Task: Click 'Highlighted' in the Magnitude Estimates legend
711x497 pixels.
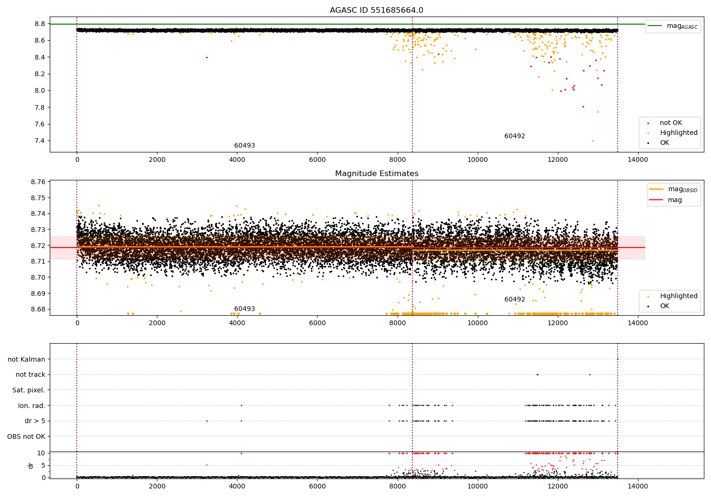Action: 672,296
